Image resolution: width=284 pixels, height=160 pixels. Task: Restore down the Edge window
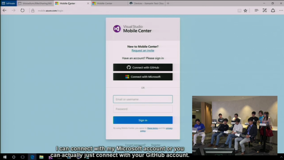272,3
